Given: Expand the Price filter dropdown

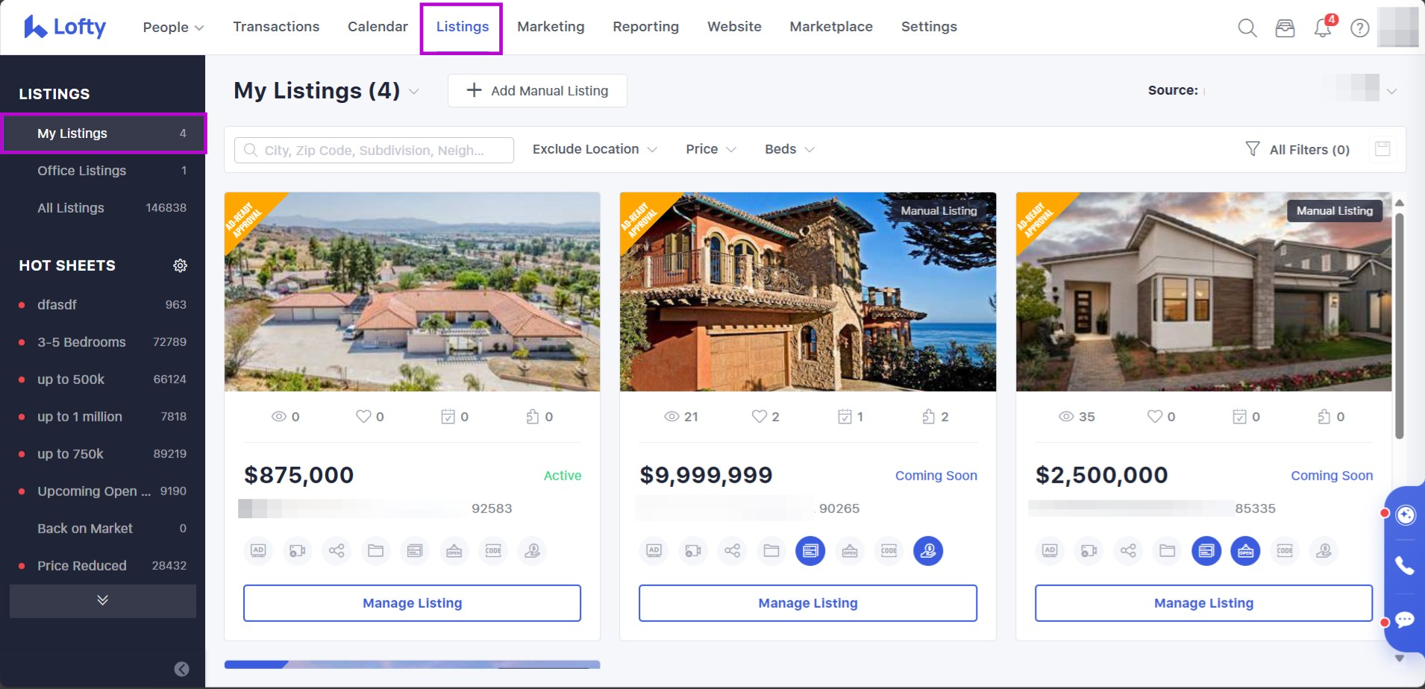Looking at the screenshot, I should 709,149.
